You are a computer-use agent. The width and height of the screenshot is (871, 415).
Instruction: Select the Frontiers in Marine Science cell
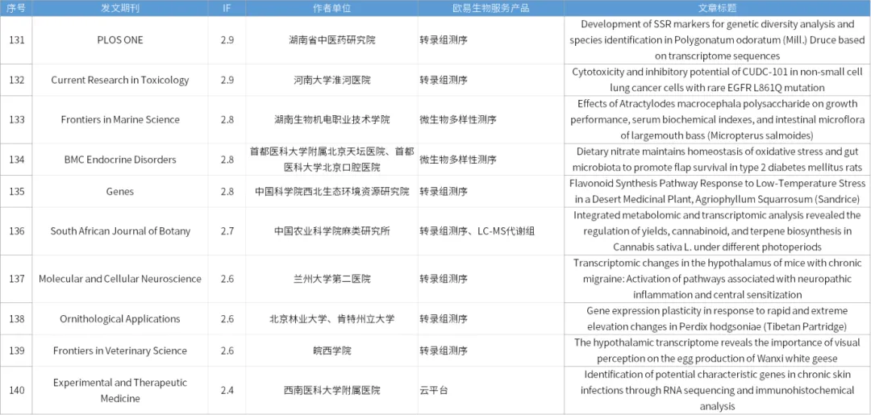pos(120,120)
